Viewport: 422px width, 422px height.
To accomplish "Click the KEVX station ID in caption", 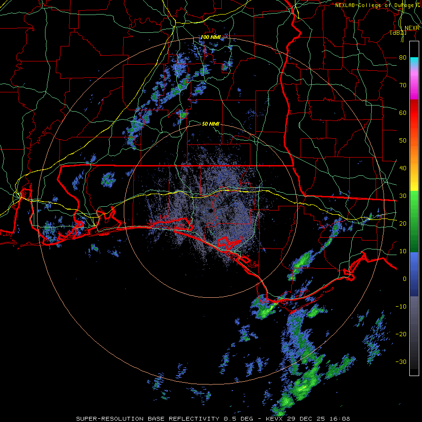I will [275, 419].
